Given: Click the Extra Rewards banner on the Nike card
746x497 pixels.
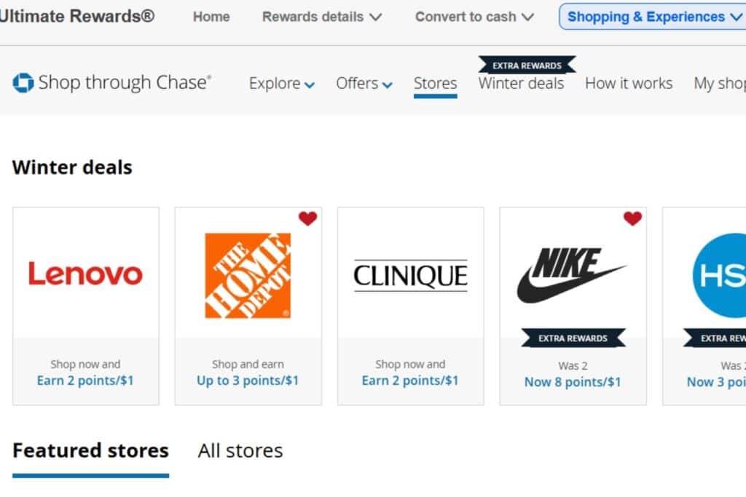Looking at the screenshot, I should point(572,338).
